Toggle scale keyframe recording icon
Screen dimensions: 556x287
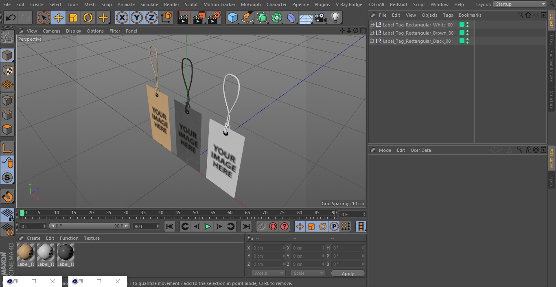pos(311,226)
